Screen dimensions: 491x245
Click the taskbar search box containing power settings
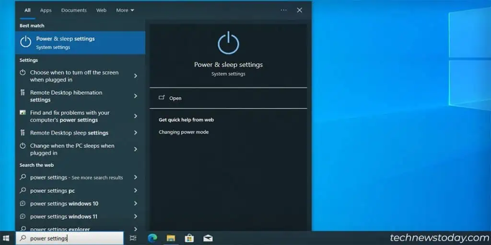(x=70, y=238)
